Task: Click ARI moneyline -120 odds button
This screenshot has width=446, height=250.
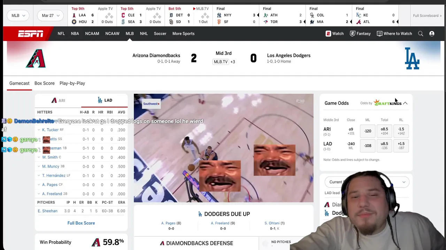Action: pos(368,131)
